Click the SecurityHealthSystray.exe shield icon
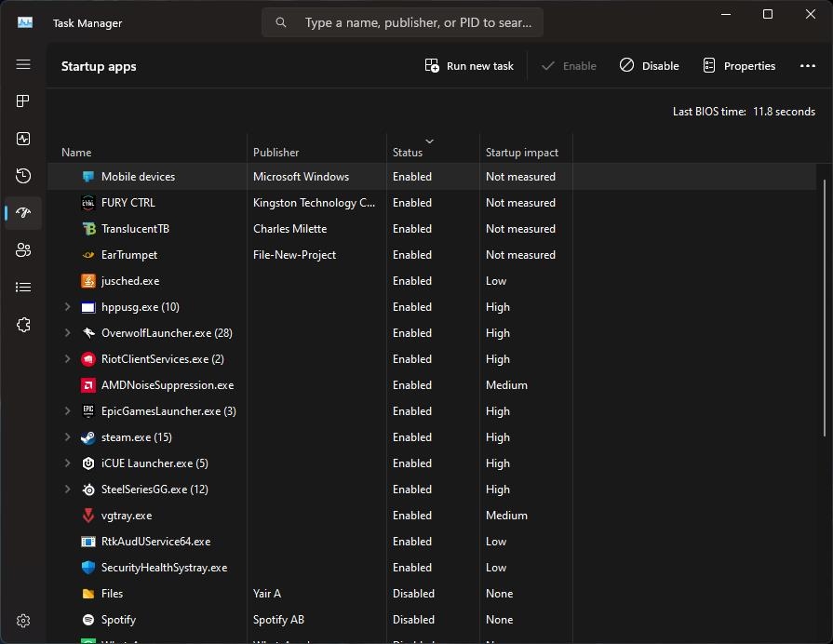The image size is (833, 644). 88,568
